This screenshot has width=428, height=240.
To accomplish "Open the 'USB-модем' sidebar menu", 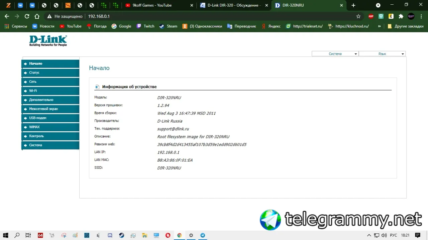I will (x=50, y=118).
